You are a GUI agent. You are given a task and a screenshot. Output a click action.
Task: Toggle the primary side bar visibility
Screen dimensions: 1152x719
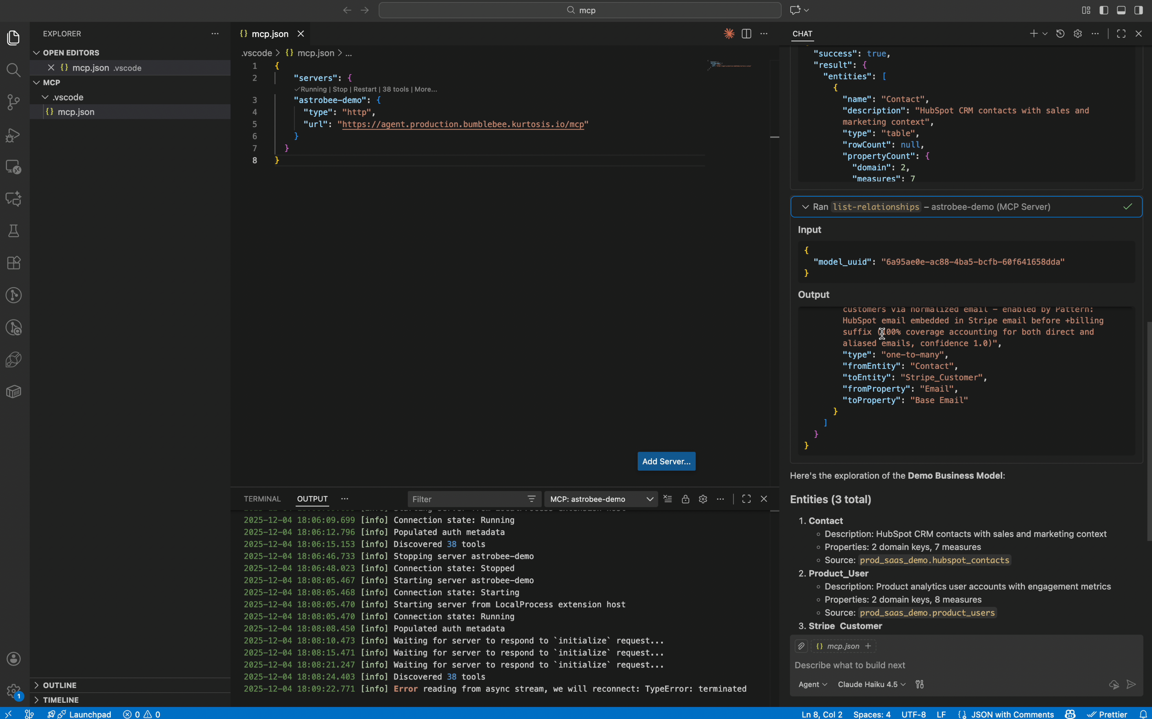pyautogui.click(x=1104, y=10)
